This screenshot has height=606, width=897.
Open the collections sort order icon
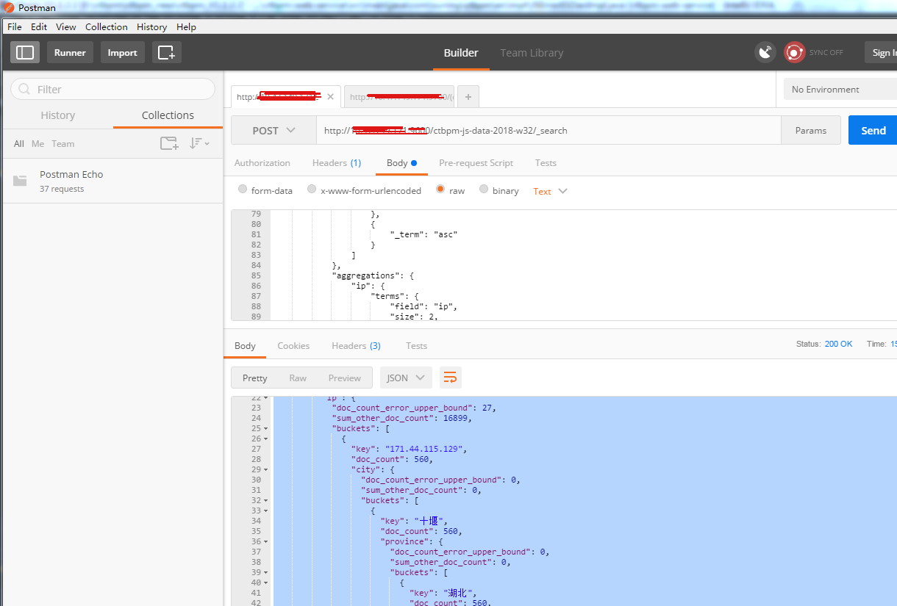tap(199, 143)
